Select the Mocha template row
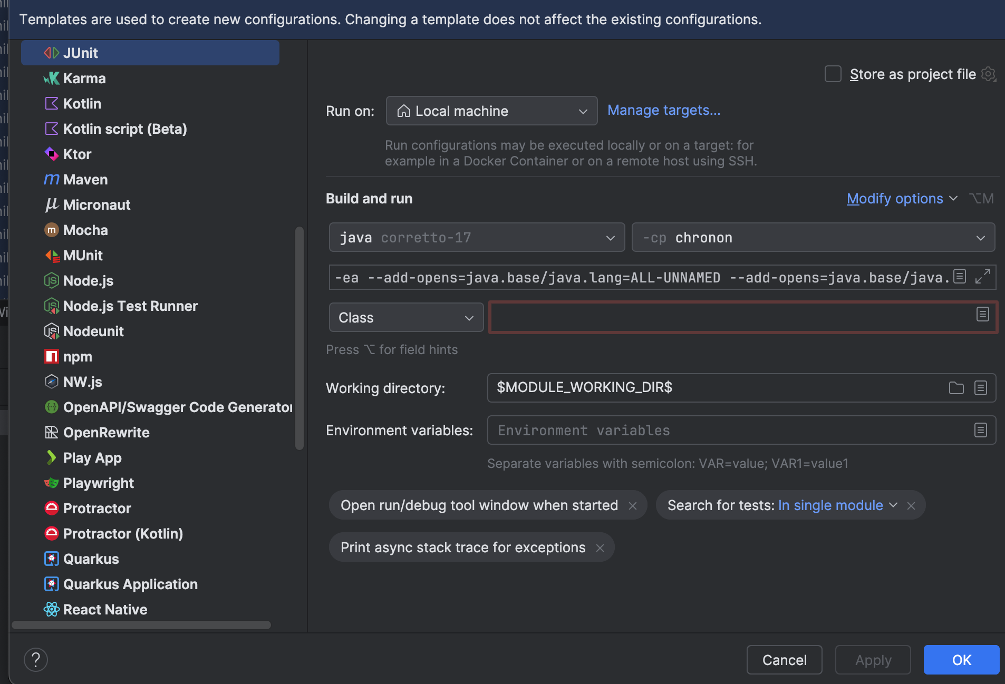This screenshot has height=684, width=1005. point(150,230)
